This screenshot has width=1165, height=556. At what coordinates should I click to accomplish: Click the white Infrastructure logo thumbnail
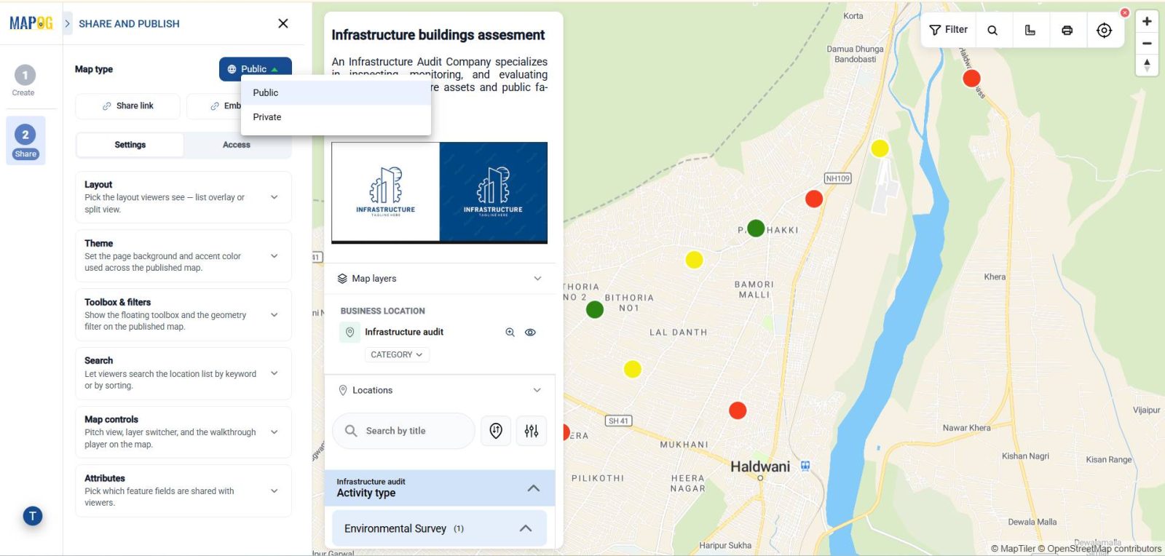coord(386,191)
